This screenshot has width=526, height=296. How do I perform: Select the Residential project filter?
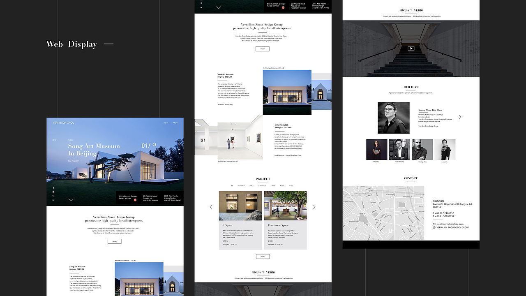pyautogui.click(x=241, y=186)
